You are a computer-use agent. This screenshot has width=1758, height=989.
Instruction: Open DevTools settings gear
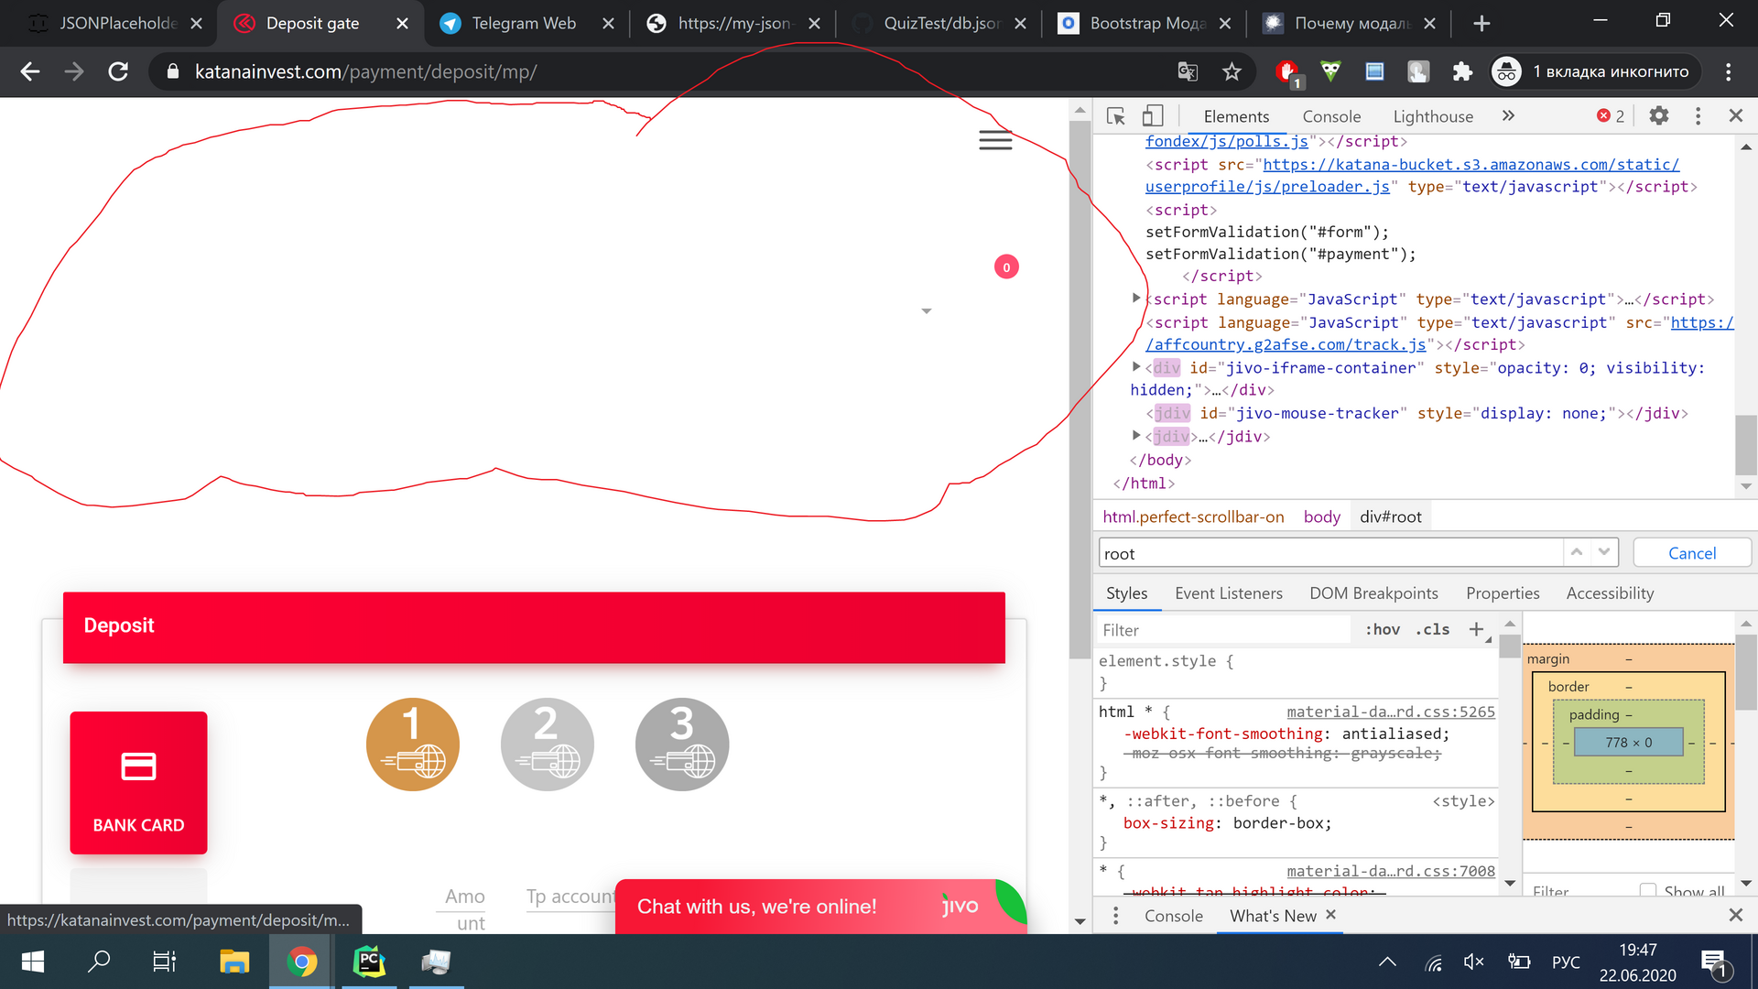tap(1658, 116)
